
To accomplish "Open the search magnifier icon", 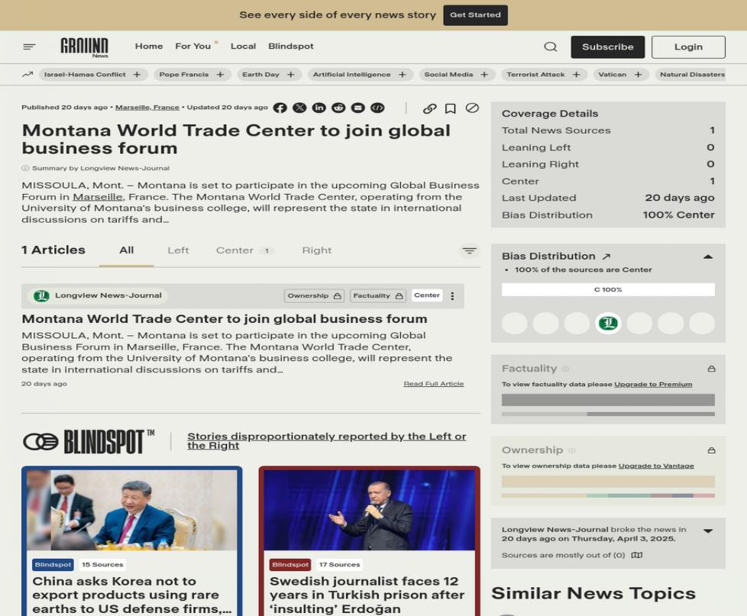I will pyautogui.click(x=550, y=47).
